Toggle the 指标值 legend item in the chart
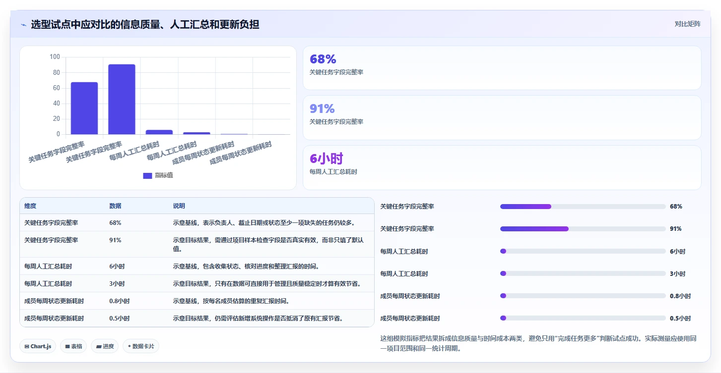 coord(158,175)
